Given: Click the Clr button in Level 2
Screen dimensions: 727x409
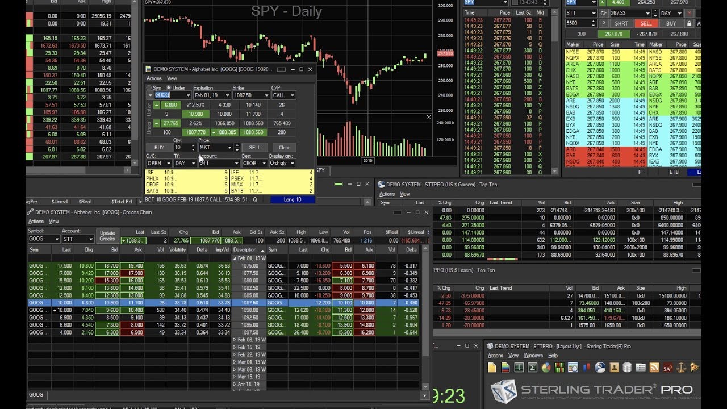Looking at the screenshot, I should click(x=603, y=13).
